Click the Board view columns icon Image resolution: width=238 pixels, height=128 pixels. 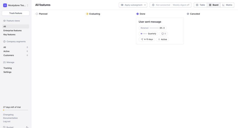tap(210, 5)
